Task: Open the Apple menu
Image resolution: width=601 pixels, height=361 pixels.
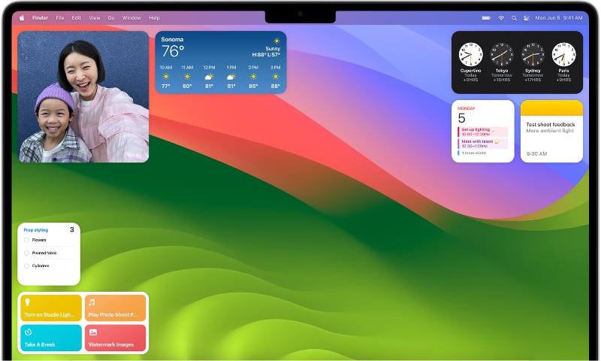Action: pyautogui.click(x=22, y=17)
